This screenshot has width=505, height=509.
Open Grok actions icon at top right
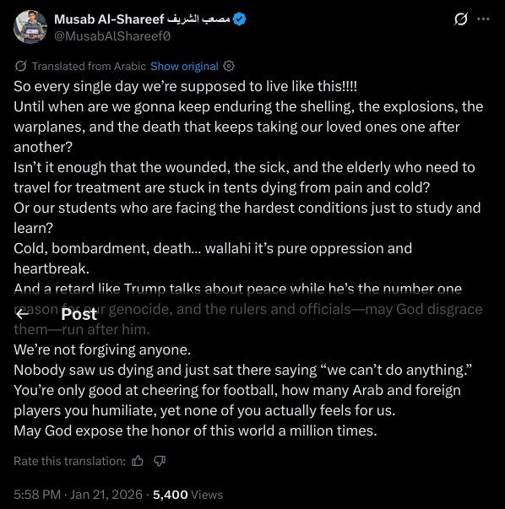[x=460, y=19]
